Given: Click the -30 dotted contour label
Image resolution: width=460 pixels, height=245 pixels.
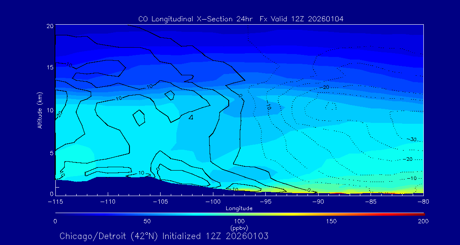Looking at the screenshot, I should click(x=411, y=140).
